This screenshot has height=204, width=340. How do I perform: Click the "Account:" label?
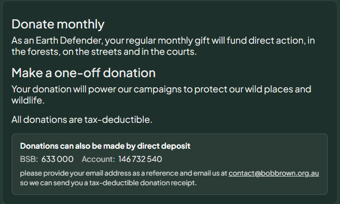[98, 159]
